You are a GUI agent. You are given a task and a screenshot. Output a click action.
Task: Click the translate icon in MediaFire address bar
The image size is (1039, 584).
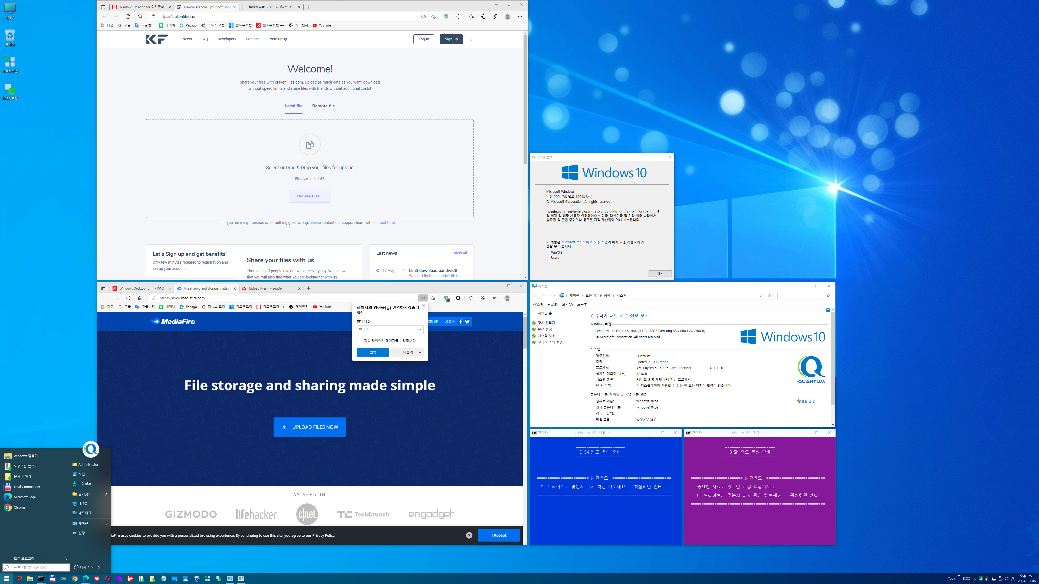[x=423, y=298]
